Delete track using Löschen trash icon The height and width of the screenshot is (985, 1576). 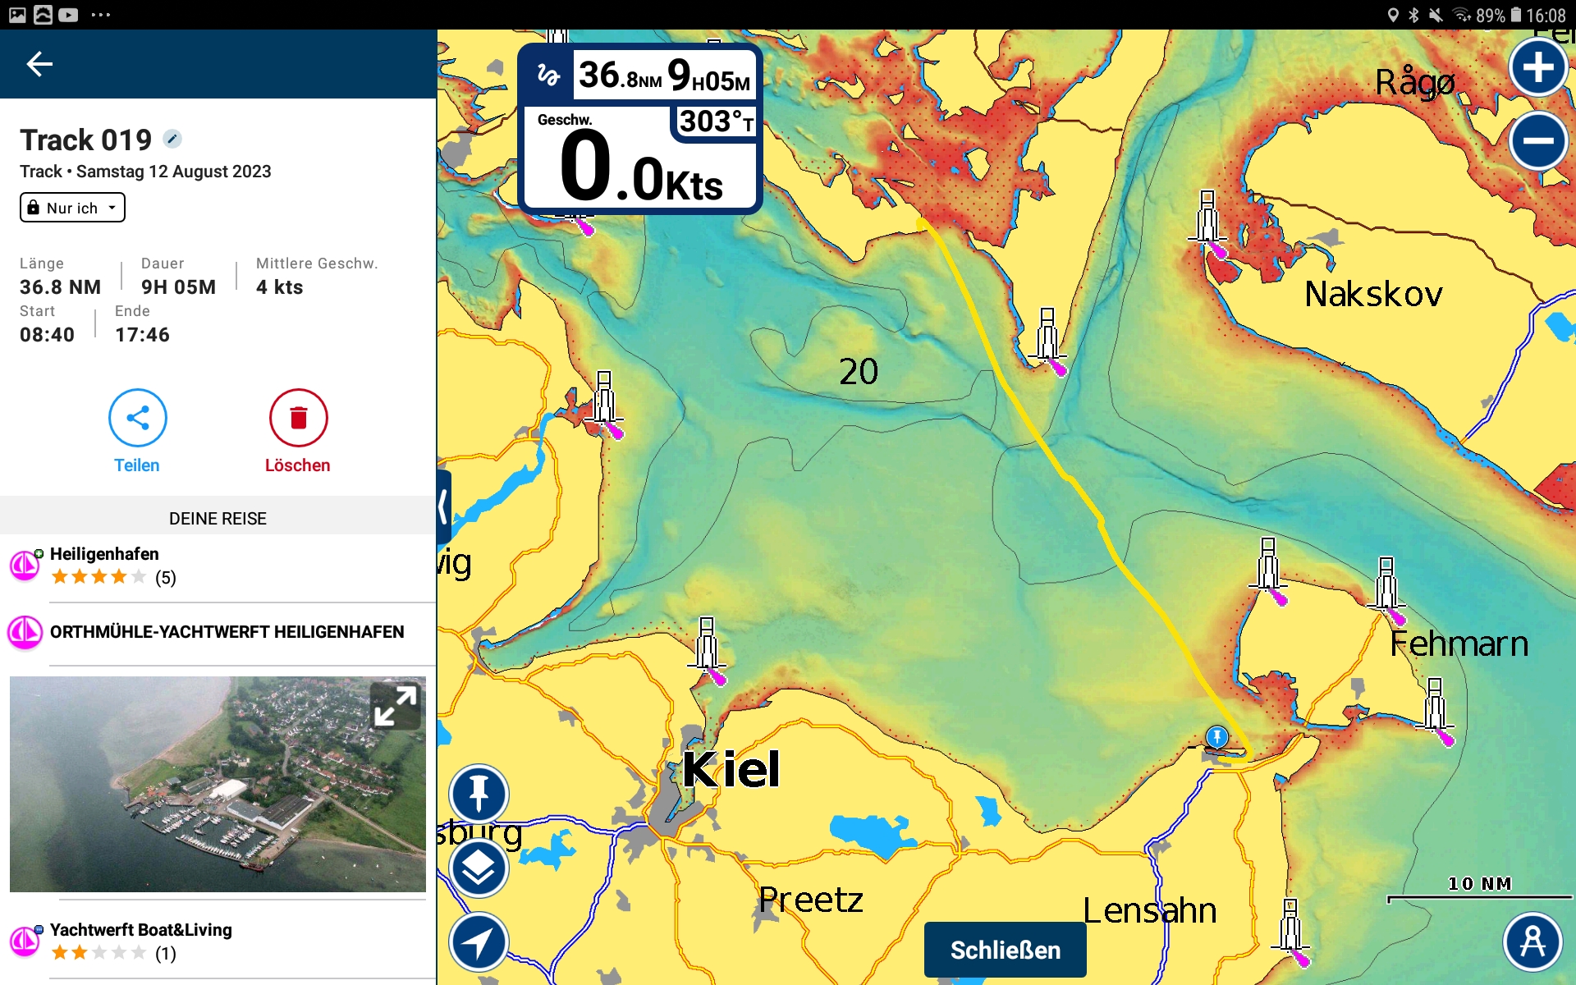pyautogui.click(x=298, y=418)
